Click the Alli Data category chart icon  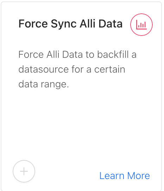141,25
